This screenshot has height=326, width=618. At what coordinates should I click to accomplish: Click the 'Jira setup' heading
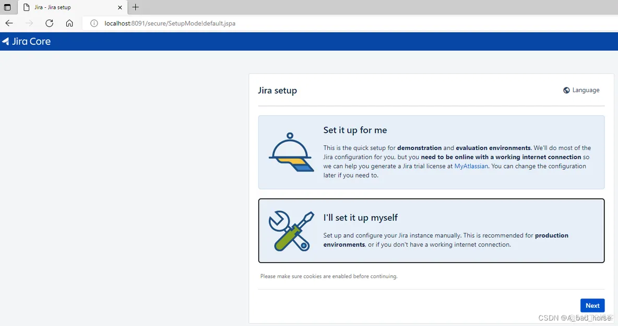click(x=278, y=91)
